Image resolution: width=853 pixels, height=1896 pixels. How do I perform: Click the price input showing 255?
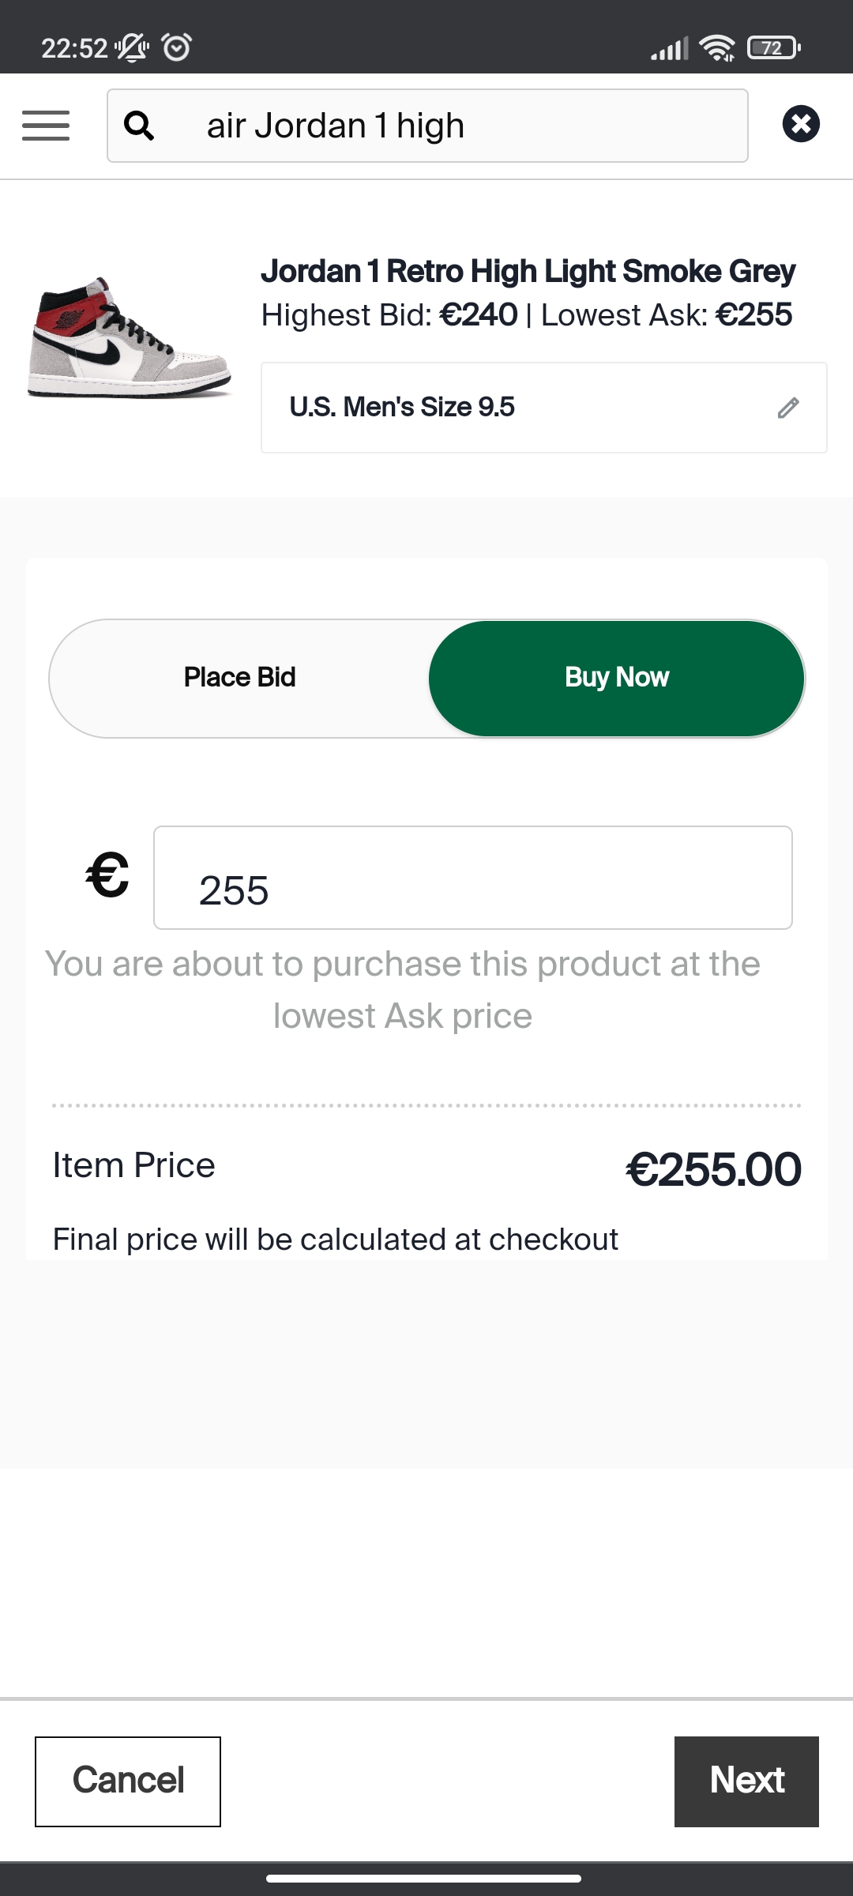473,878
